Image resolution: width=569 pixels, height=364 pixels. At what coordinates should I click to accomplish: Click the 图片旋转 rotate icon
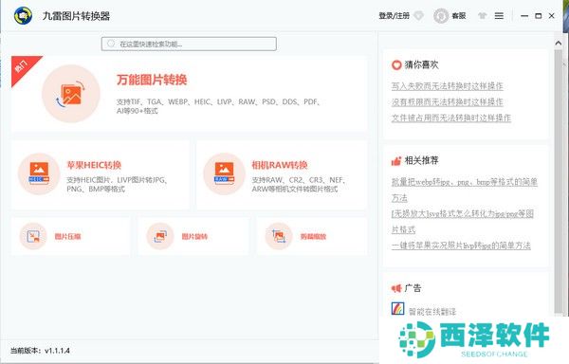pos(160,236)
